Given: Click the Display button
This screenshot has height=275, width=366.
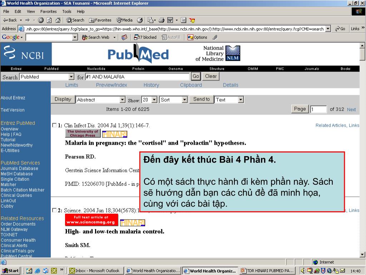Looking at the screenshot, I should pyautogui.click(x=63, y=99).
